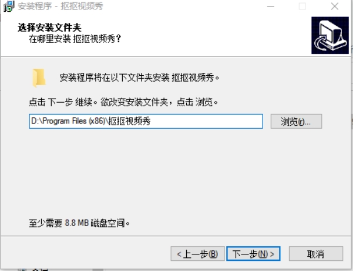
Task: Click the 浏览 browse button
Action: 296,122
